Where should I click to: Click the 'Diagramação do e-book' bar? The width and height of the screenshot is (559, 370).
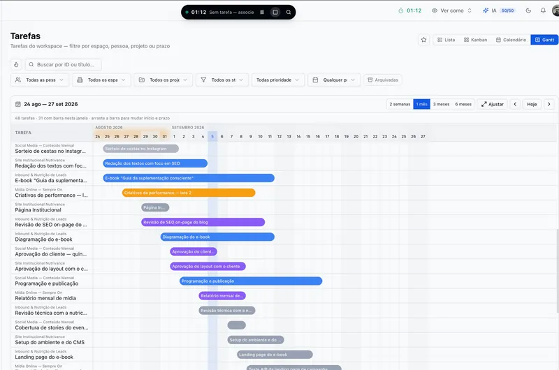tap(217, 237)
